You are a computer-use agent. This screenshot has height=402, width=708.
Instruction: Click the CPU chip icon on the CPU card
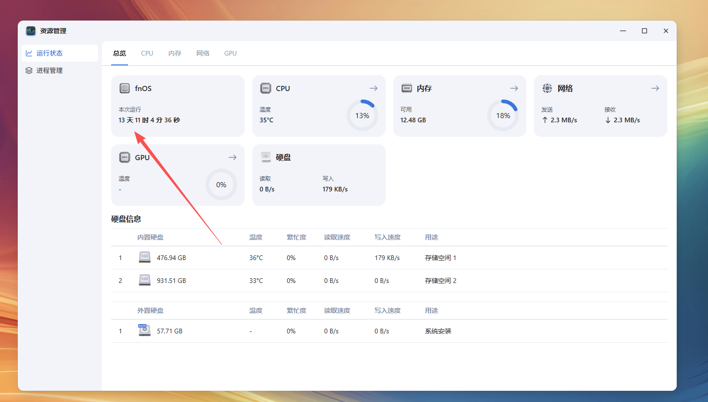tap(266, 88)
